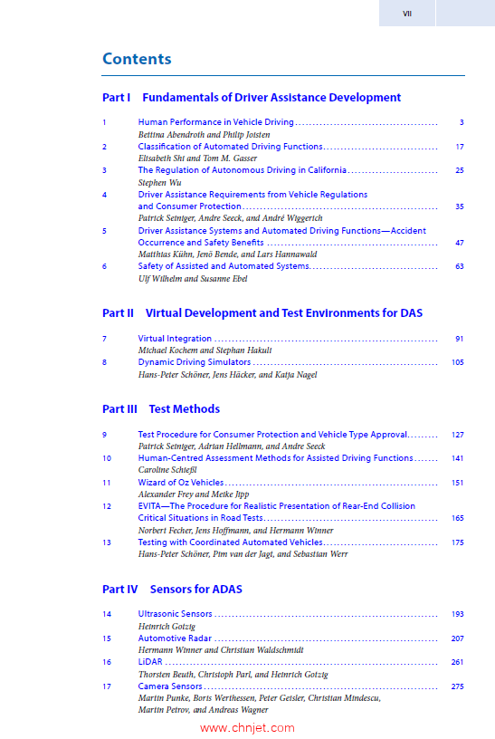495x739 pixels.
Task: Click page number 63
Action: point(460,267)
